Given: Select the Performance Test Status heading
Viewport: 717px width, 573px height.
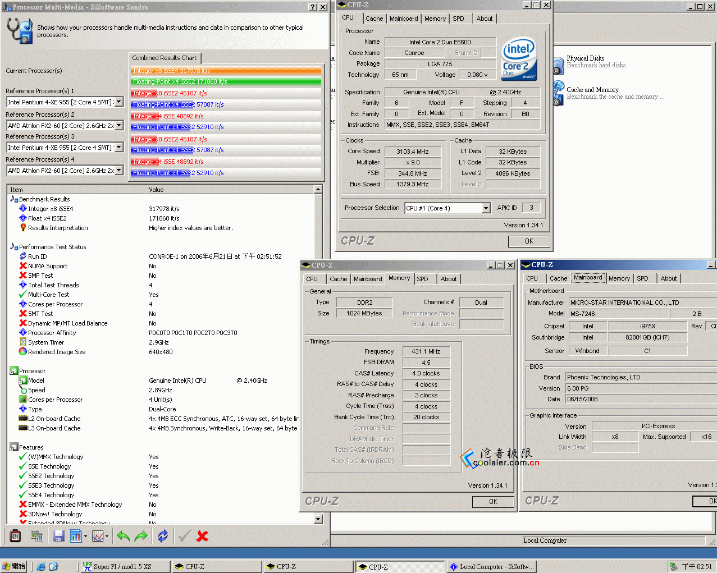Looking at the screenshot, I should tap(53, 247).
